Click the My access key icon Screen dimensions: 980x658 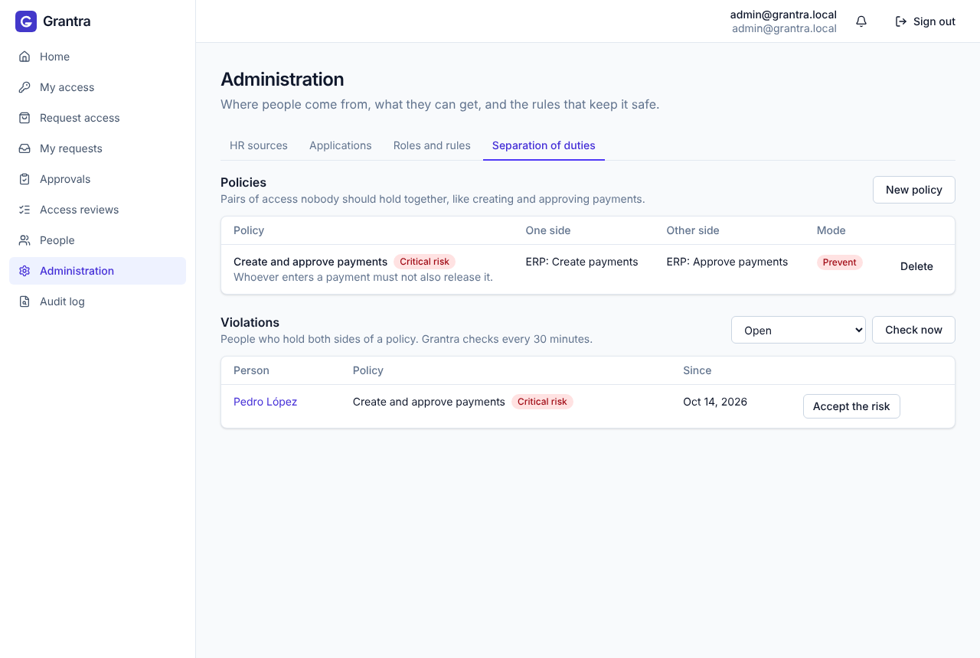(x=24, y=87)
